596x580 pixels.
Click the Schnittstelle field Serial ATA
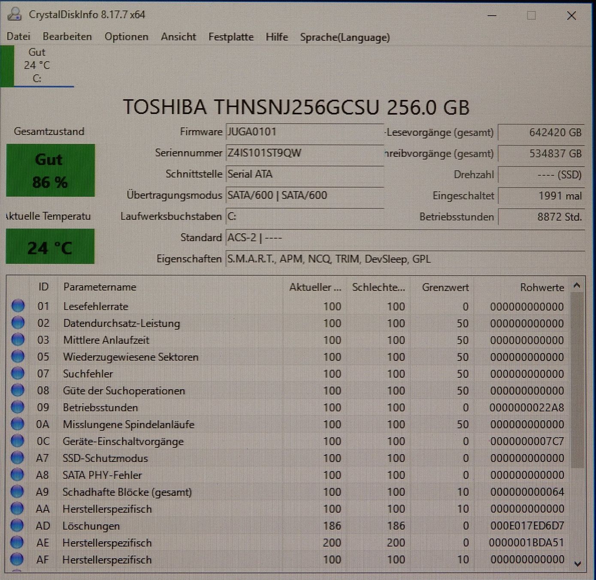[x=305, y=174]
